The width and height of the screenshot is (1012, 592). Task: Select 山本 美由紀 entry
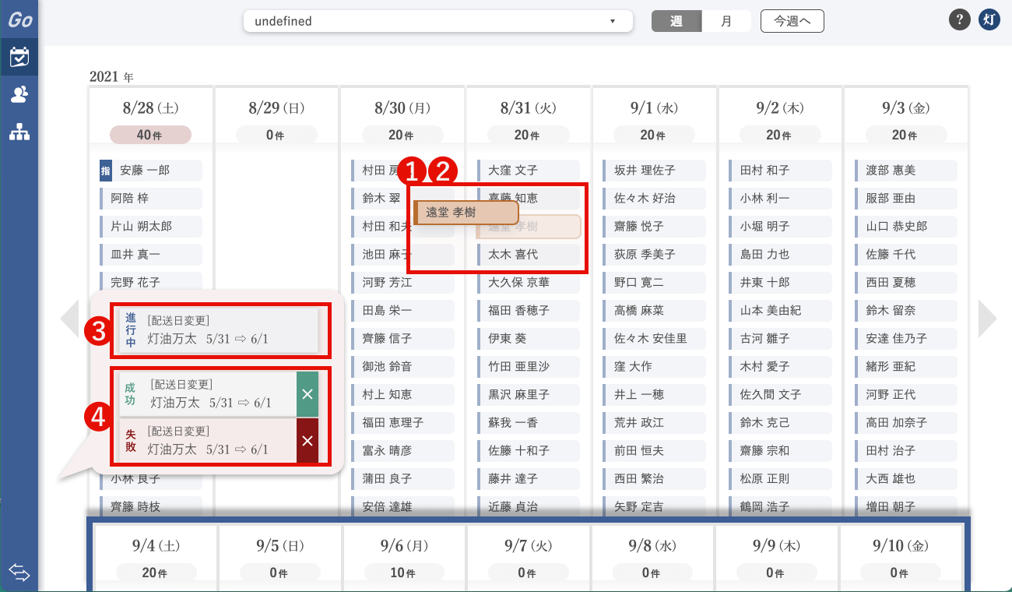781,311
